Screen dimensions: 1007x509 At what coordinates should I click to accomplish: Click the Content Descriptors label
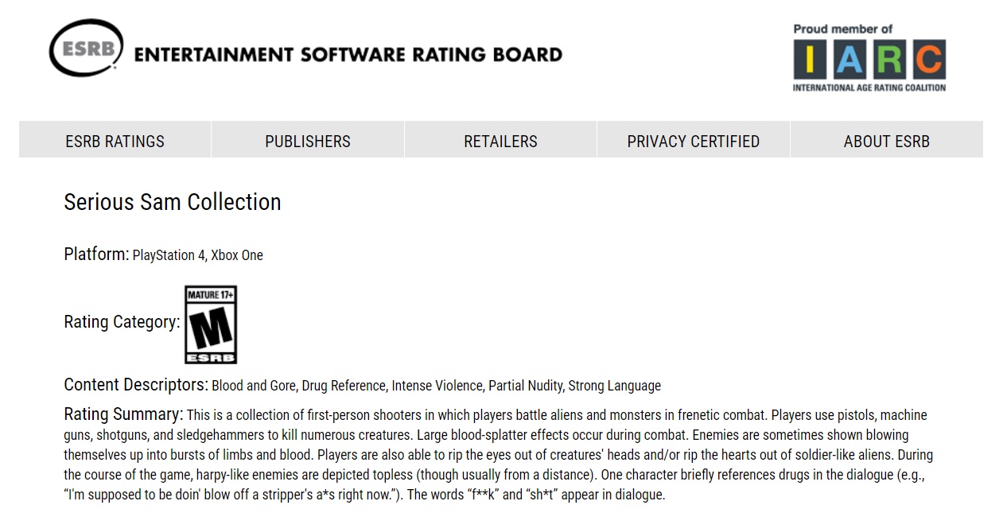click(x=135, y=385)
